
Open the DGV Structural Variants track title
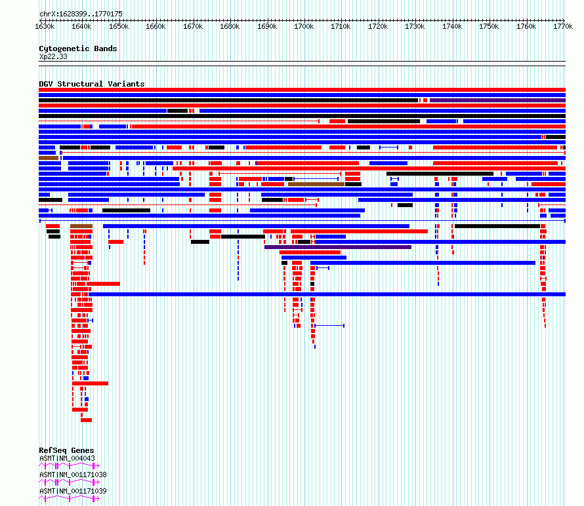92,84
